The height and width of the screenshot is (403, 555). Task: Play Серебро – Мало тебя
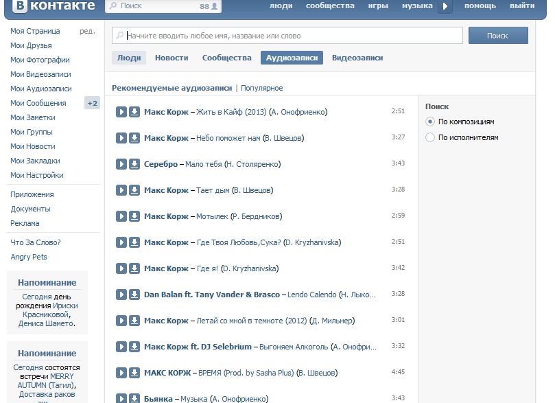pos(121,164)
